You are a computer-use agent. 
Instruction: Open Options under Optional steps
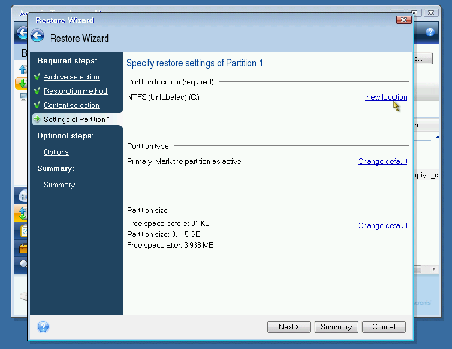[56, 152]
